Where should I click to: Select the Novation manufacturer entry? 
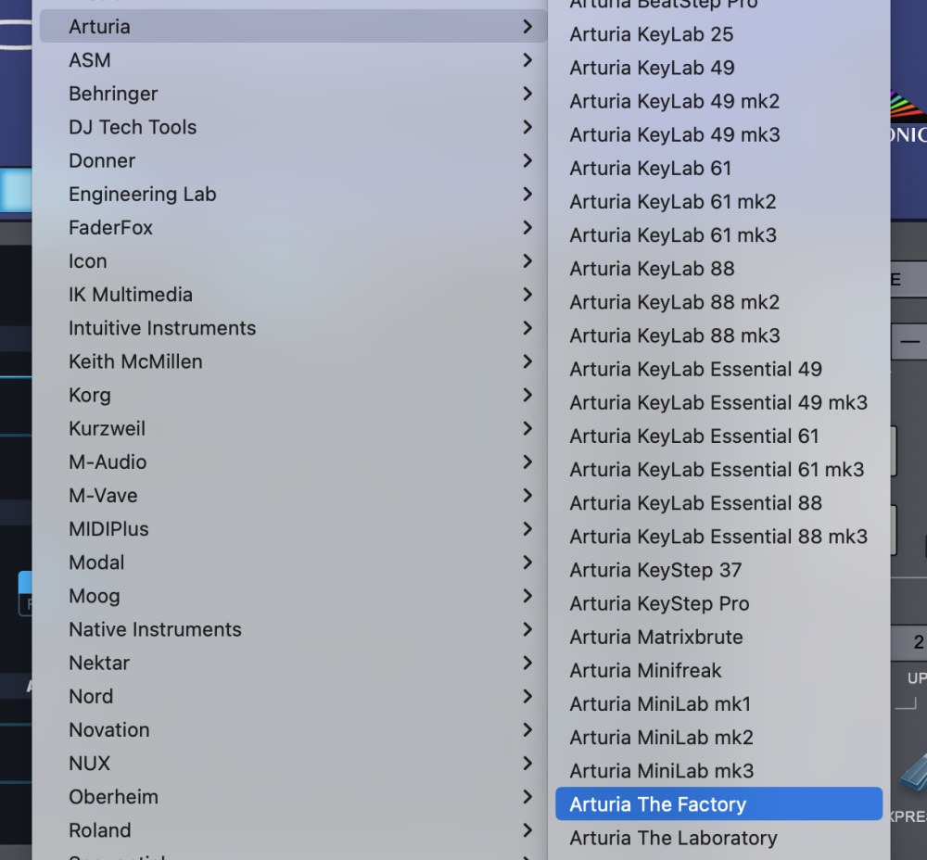pyautogui.click(x=293, y=730)
